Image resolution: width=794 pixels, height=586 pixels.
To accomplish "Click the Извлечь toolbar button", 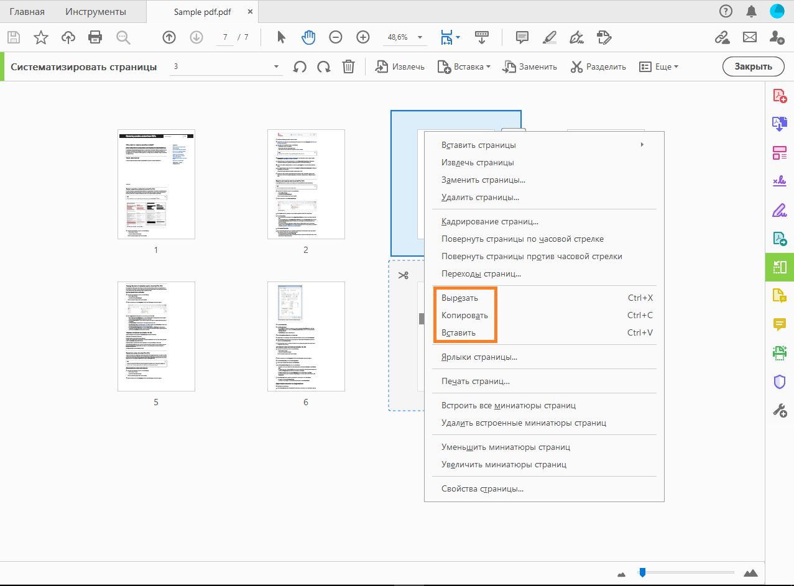I will (400, 66).
